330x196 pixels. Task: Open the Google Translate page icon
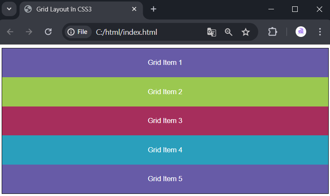click(x=212, y=32)
